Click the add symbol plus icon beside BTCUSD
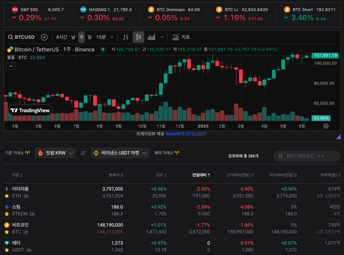 pos(44,37)
